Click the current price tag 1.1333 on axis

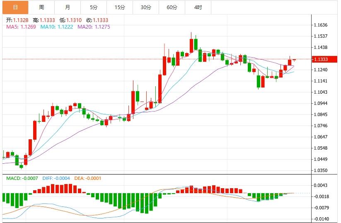(x=321, y=59)
